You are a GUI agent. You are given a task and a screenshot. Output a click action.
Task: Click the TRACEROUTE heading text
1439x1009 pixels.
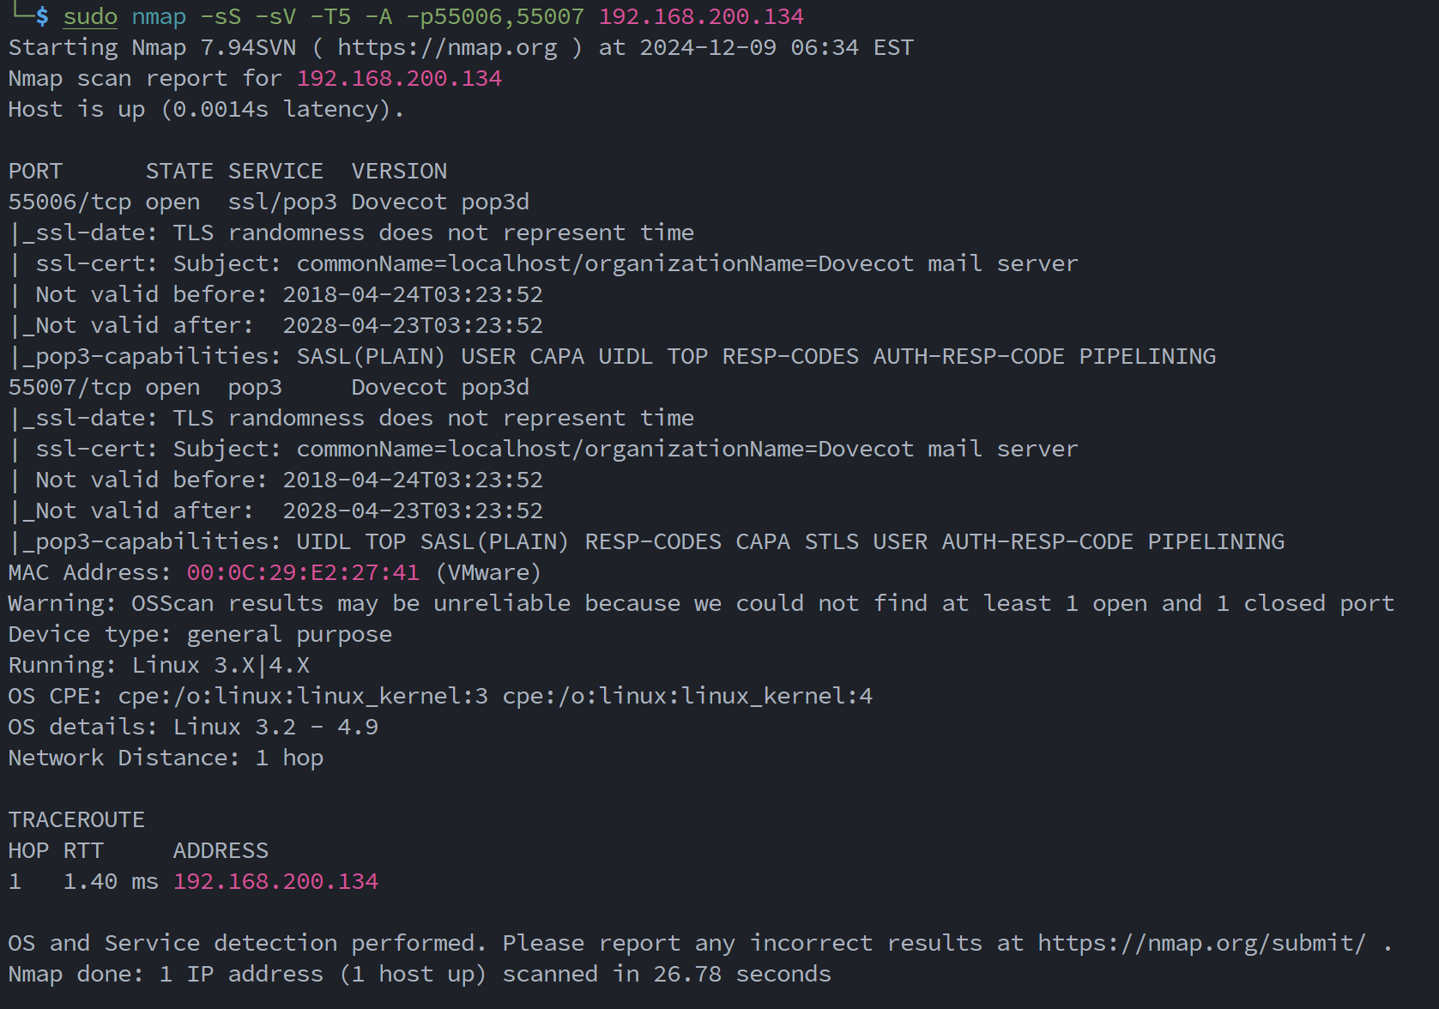click(76, 820)
